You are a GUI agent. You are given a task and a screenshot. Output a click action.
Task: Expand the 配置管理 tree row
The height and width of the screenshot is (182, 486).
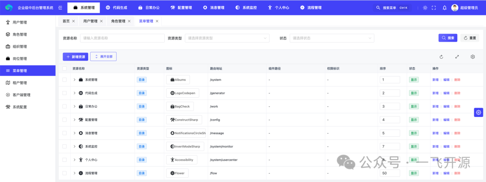pos(74,120)
